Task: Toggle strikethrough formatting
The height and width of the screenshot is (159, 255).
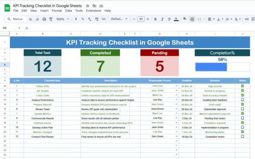Action: tap(169, 19)
